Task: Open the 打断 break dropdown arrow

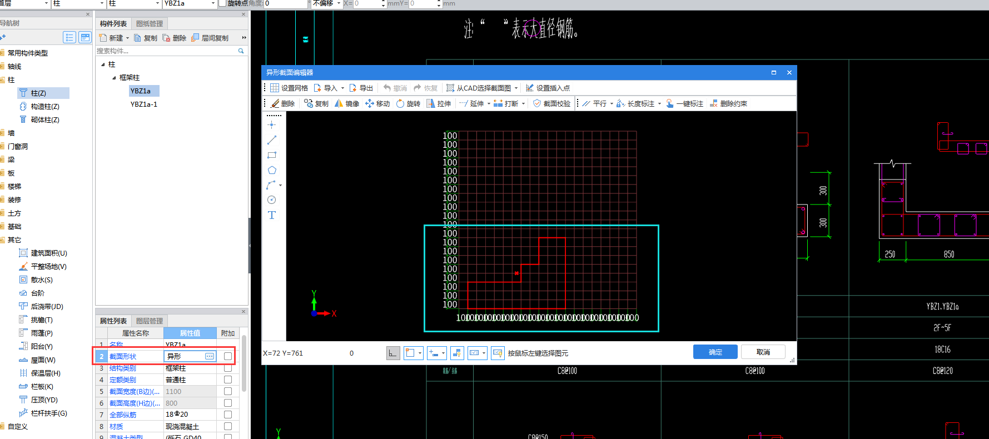Action: point(523,103)
